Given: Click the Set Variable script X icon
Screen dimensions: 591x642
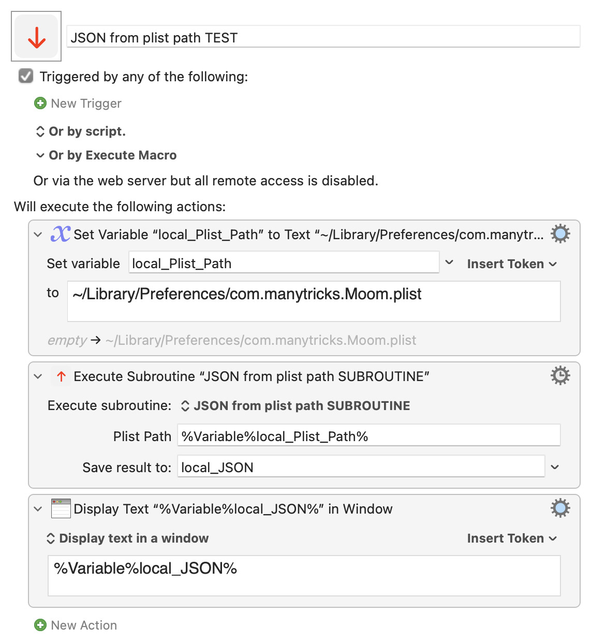Looking at the screenshot, I should coord(61,234).
